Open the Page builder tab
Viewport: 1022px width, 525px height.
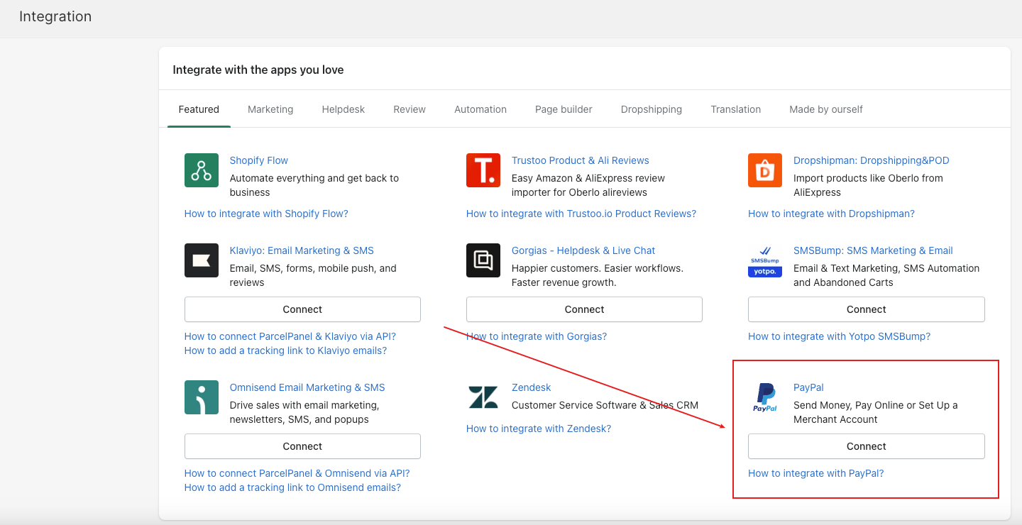pyautogui.click(x=564, y=109)
